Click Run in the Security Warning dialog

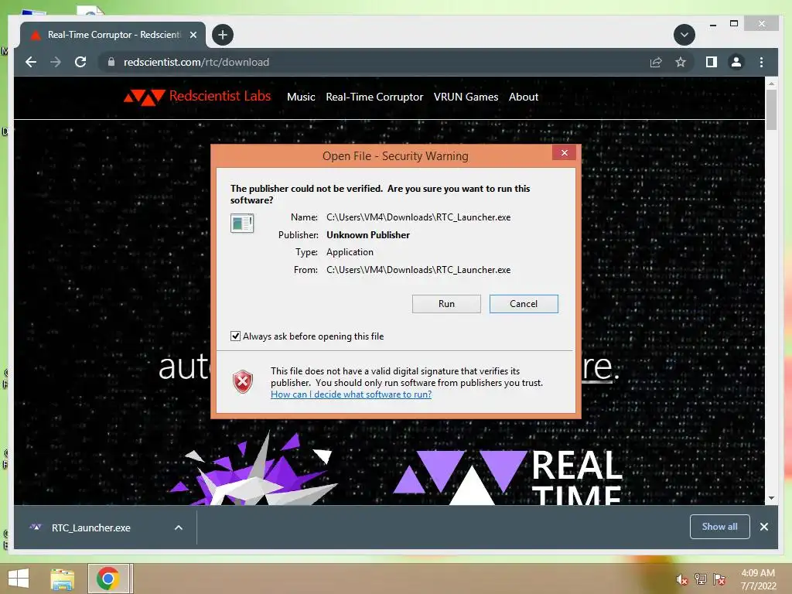pyautogui.click(x=446, y=304)
